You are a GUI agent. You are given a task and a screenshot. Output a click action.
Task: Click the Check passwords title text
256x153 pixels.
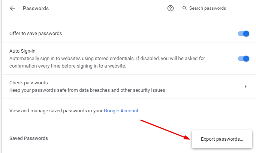pyautogui.click(x=28, y=82)
